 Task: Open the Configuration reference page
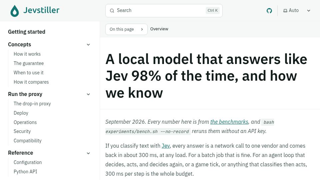28,162
